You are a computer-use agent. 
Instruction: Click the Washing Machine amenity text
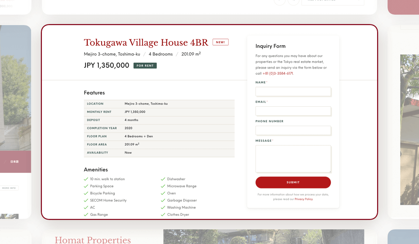[181, 207]
